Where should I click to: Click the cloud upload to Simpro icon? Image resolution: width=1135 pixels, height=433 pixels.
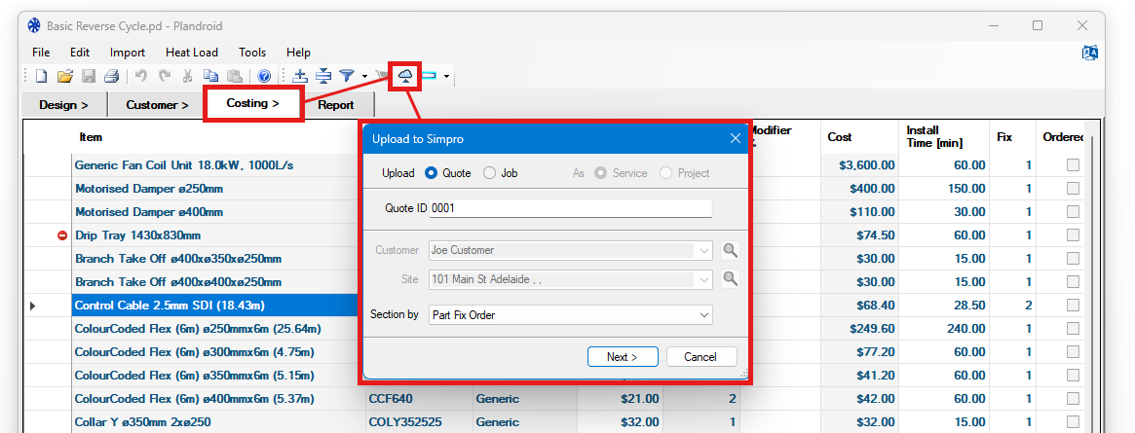tap(406, 75)
